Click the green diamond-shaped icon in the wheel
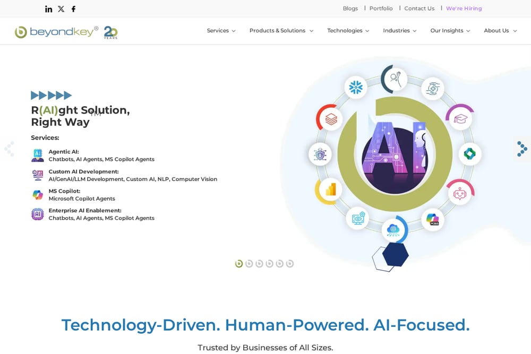The height and width of the screenshot is (354, 531). click(470, 154)
